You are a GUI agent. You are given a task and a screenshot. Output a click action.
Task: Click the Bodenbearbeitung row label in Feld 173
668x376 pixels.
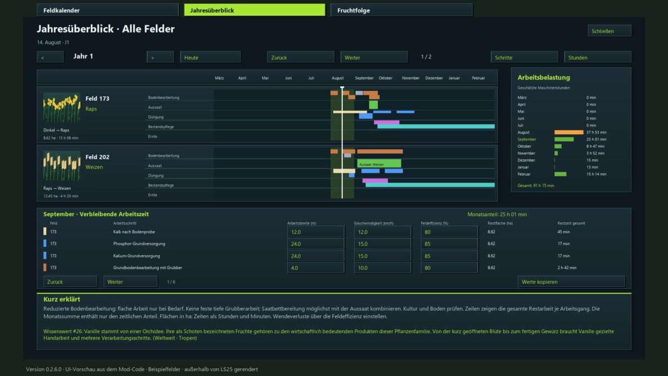(164, 97)
